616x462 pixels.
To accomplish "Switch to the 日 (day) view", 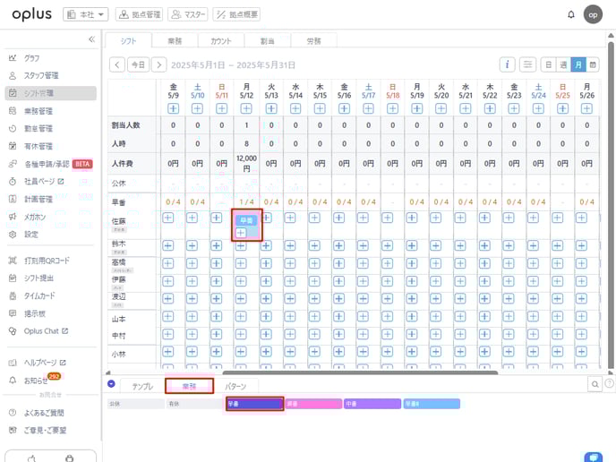I will pos(548,64).
